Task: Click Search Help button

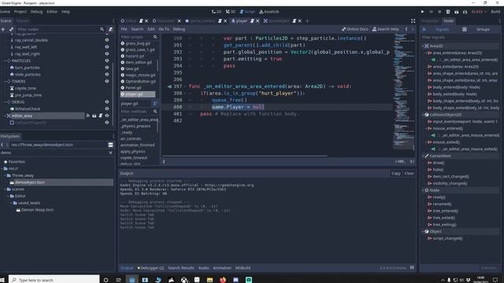Action: click(x=385, y=29)
